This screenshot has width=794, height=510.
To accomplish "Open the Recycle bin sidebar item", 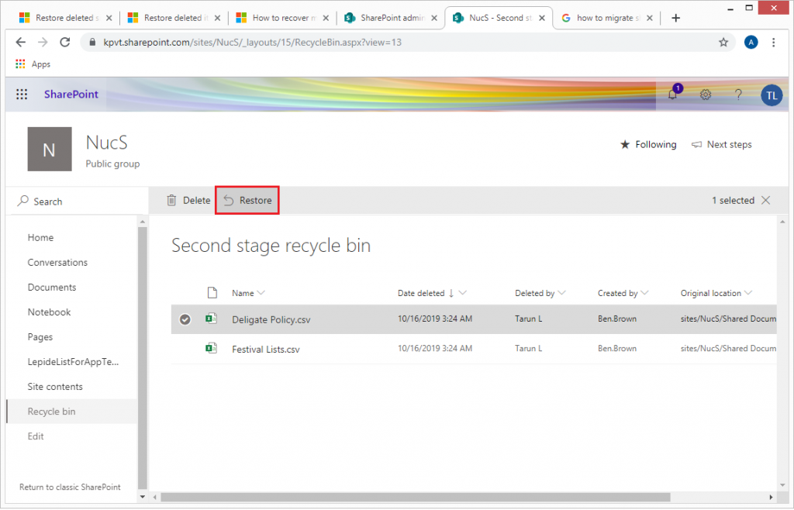I will pos(51,411).
